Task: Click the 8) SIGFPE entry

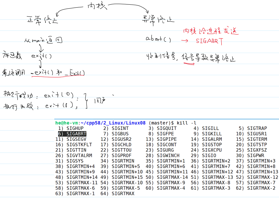Action: 161,134
